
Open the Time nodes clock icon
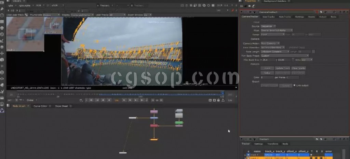2,15
